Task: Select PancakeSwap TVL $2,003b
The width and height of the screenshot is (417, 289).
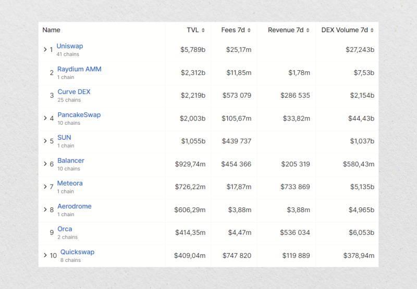Action: (192, 119)
